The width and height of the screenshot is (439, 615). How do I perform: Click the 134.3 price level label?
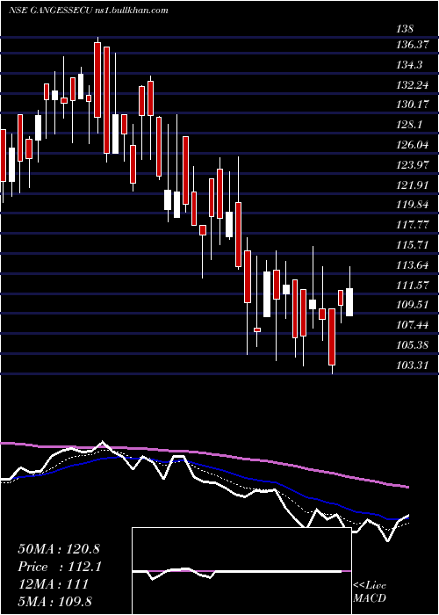pos(409,65)
